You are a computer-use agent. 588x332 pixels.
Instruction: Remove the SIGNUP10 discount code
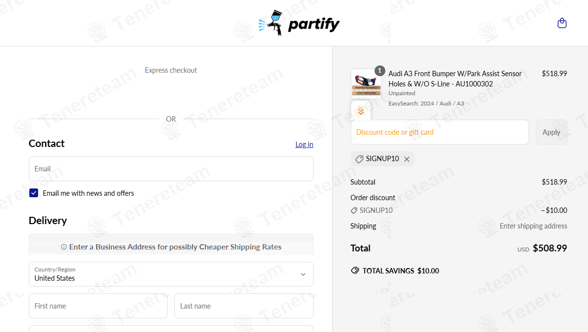coord(407,159)
